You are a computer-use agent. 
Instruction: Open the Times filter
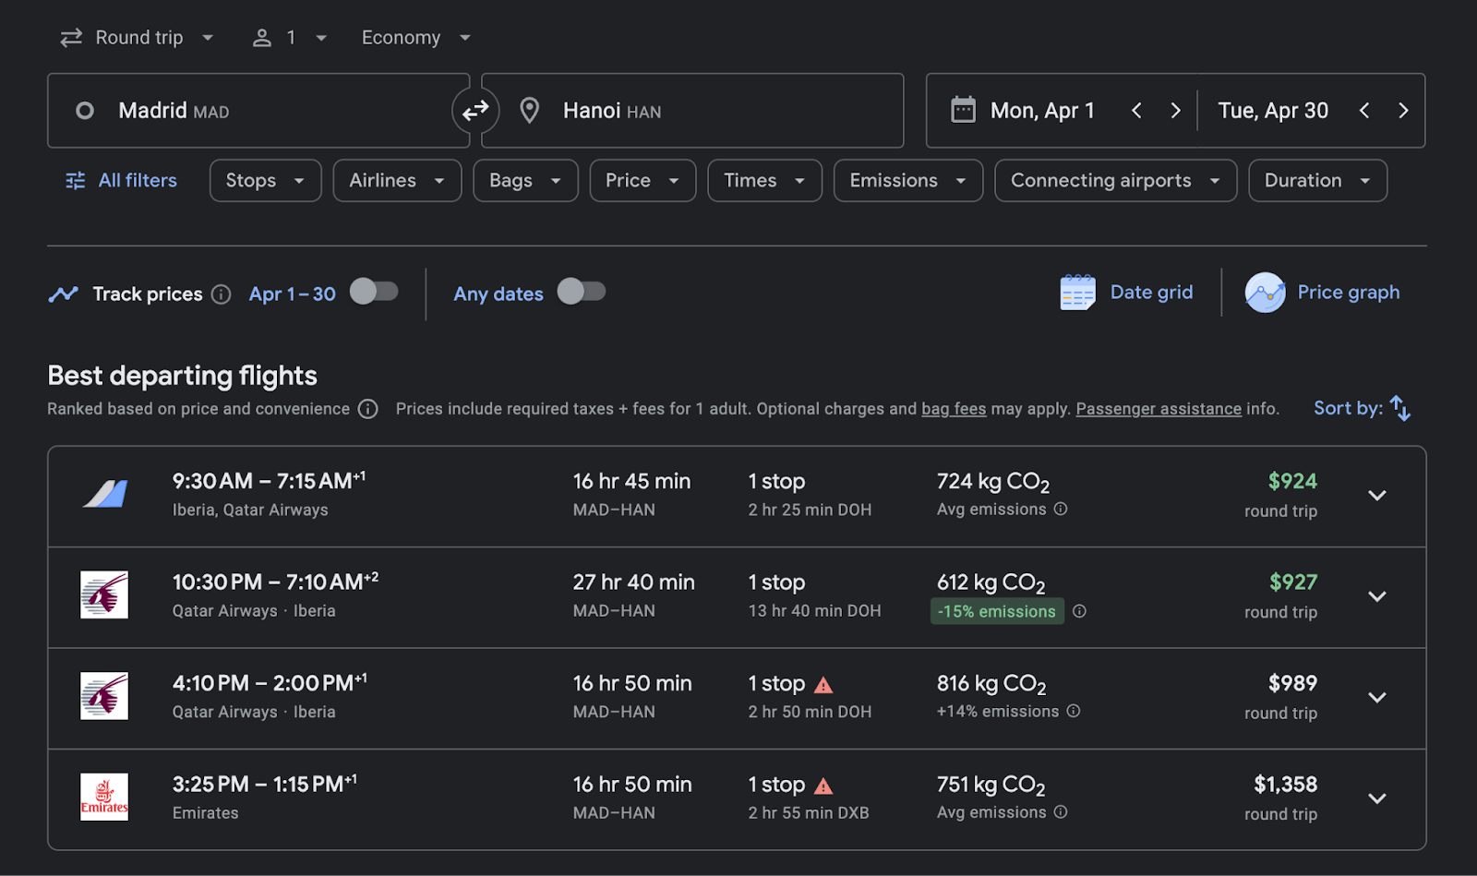[764, 181]
